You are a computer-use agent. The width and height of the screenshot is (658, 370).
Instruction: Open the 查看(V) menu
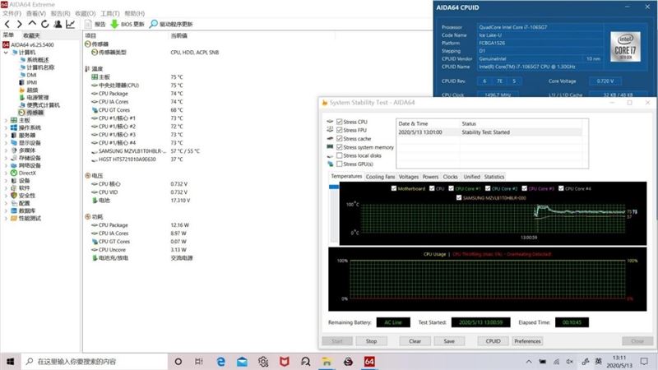coord(36,13)
